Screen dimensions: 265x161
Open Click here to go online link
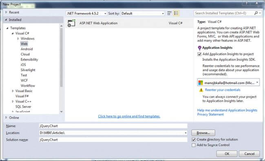coord(129,116)
